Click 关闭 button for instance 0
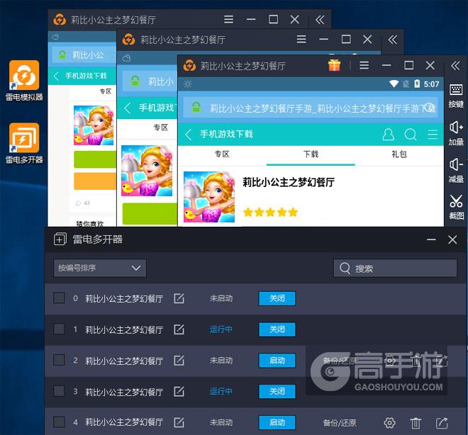The image size is (468, 435). [277, 298]
